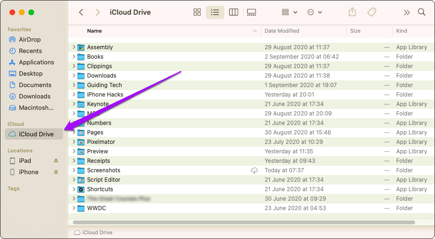Click the Edit Tags toolbar icon
Viewport: 435px width, 239px height.
pos(372,12)
